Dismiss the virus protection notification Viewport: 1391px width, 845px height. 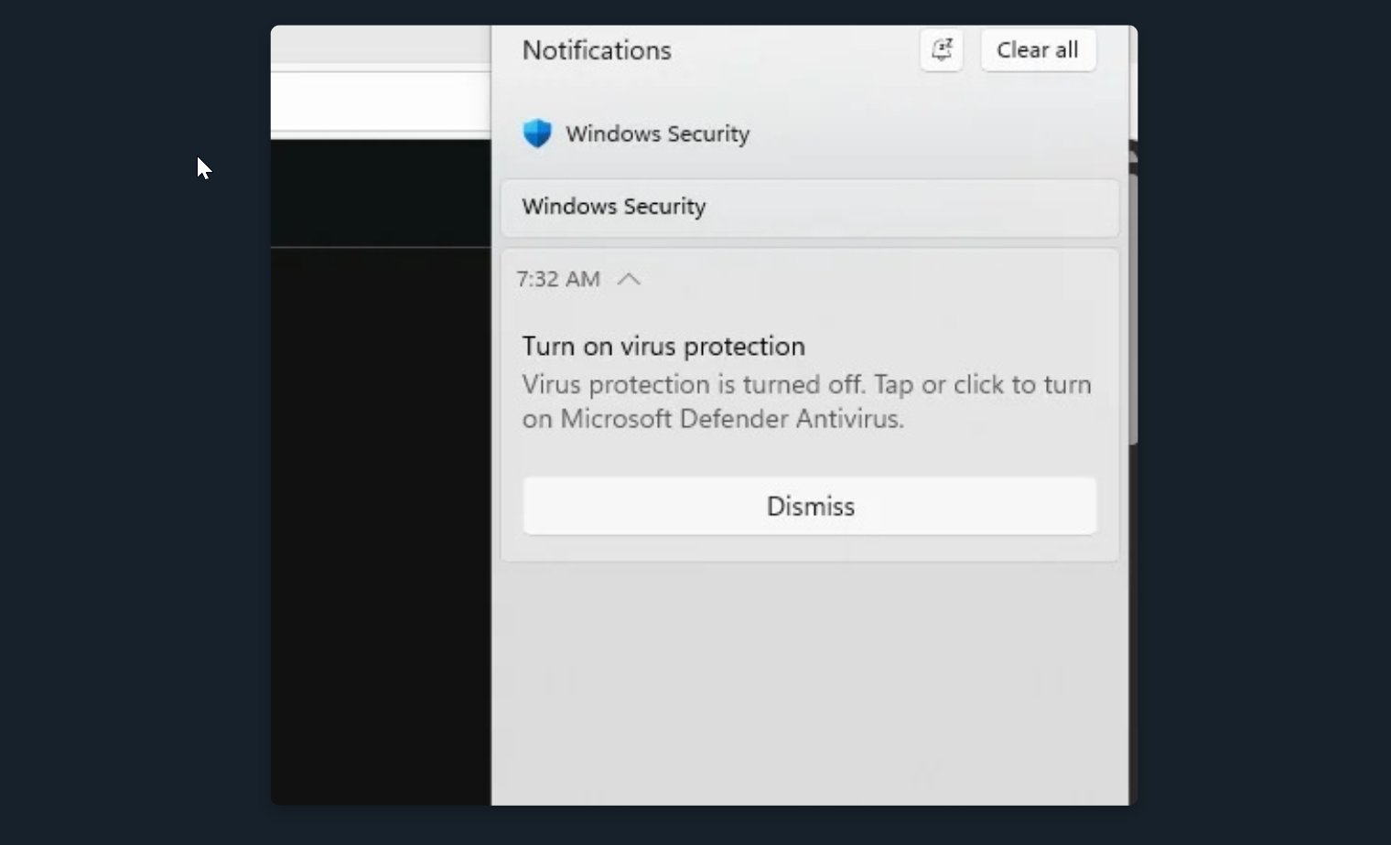(810, 506)
